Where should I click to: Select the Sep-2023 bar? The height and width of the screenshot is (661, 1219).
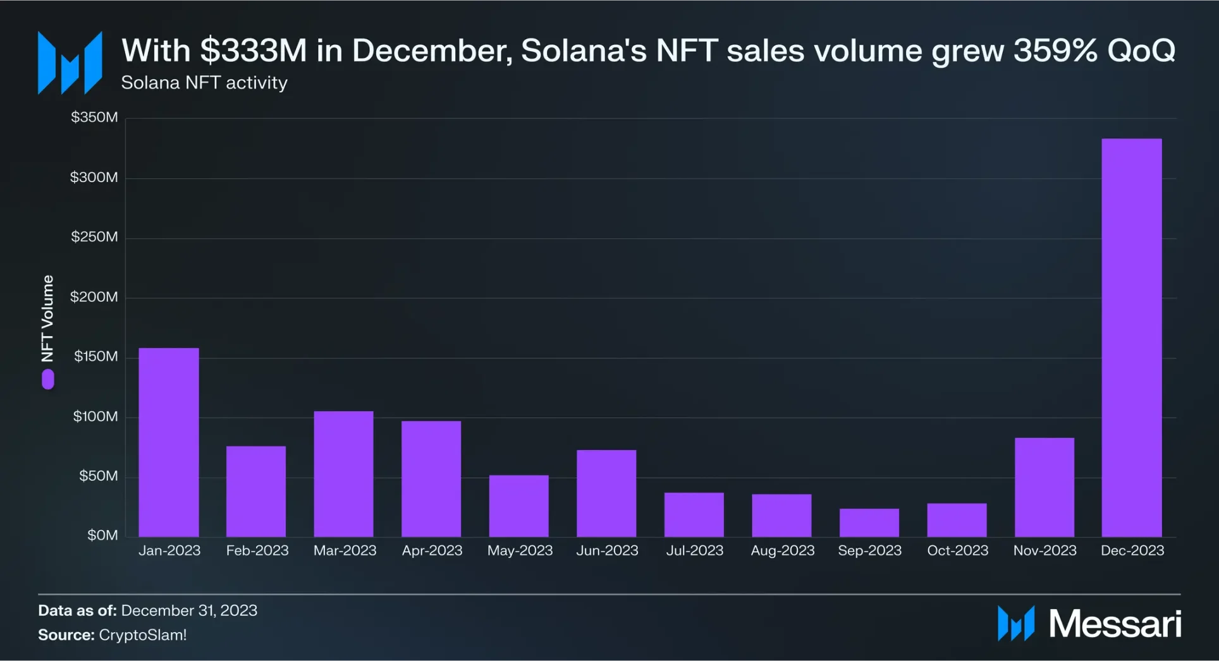coord(869,523)
